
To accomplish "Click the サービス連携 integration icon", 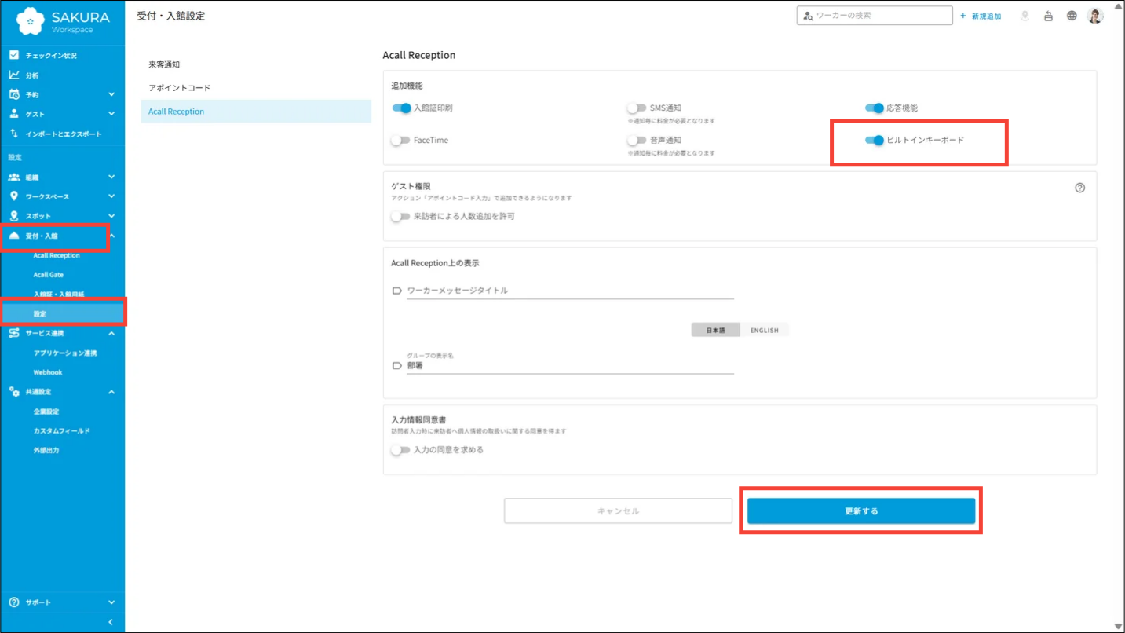I will [x=14, y=333].
